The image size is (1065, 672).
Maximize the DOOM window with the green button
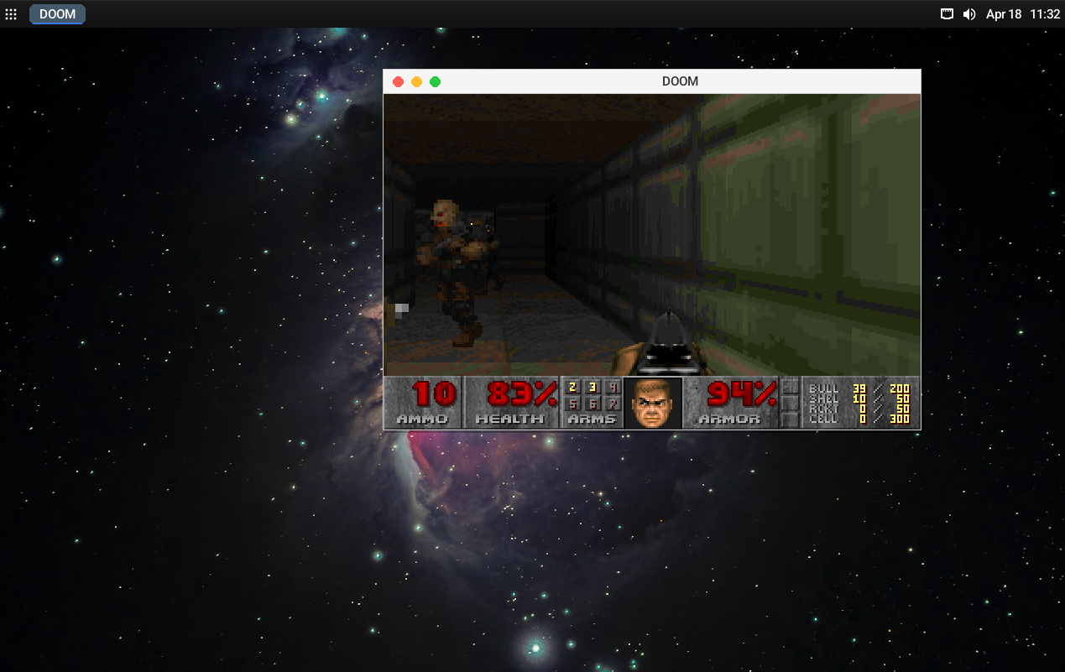coord(435,81)
